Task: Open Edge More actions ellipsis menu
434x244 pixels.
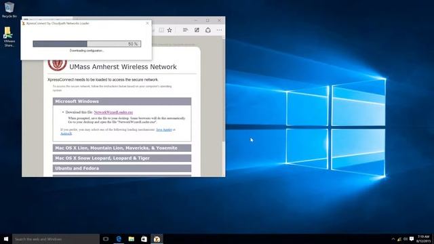Action: 219,30
